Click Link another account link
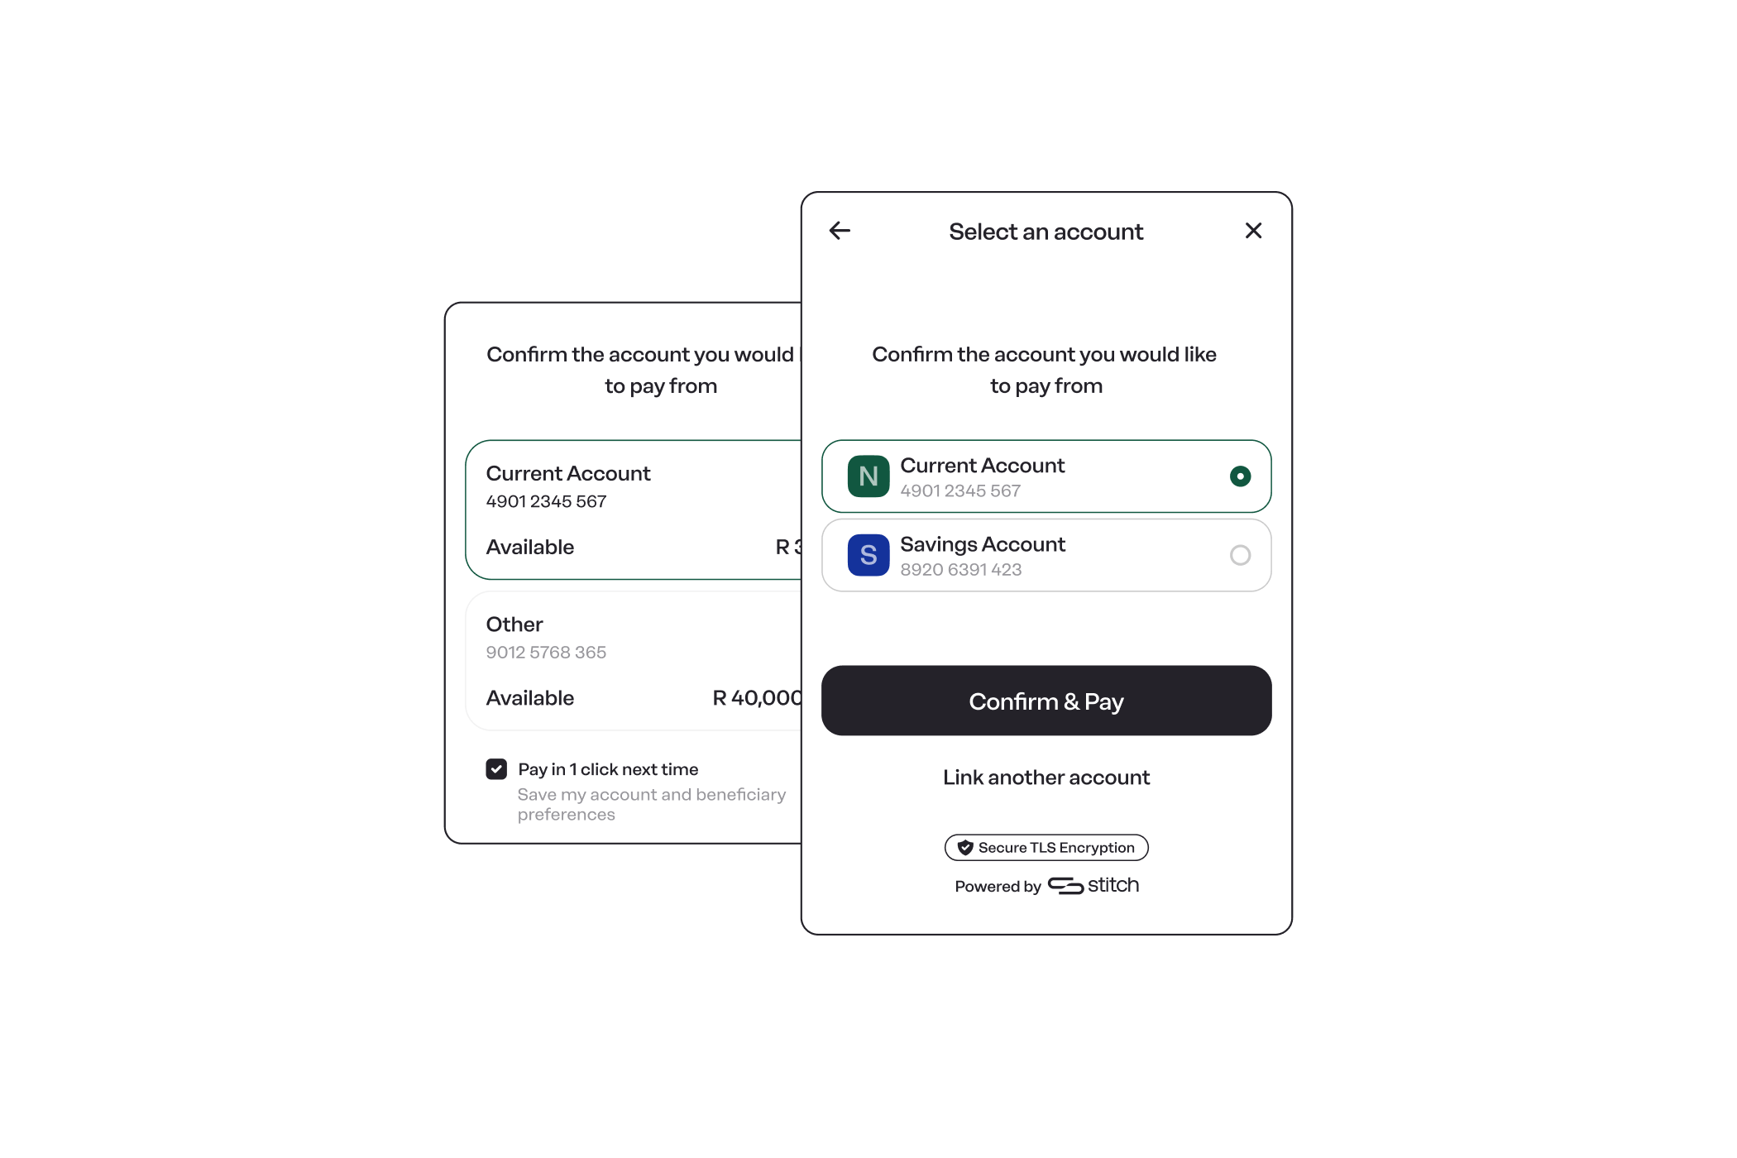The width and height of the screenshot is (1737, 1158). [1046, 777]
